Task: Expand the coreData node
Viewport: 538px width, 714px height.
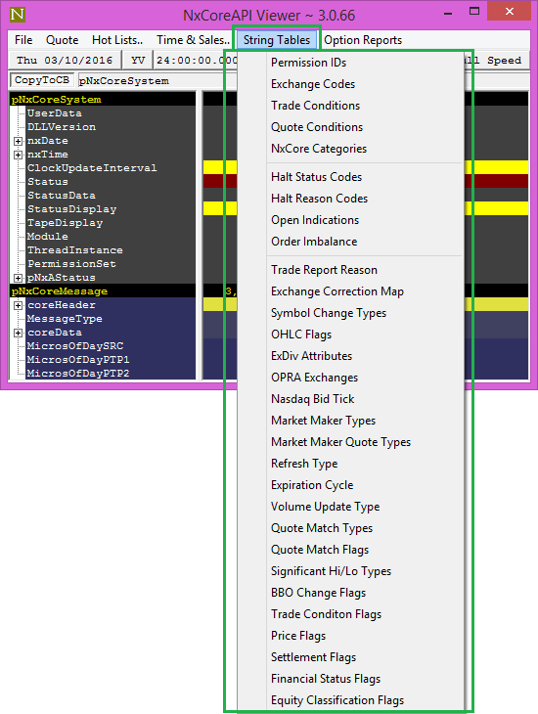Action: click(x=18, y=333)
